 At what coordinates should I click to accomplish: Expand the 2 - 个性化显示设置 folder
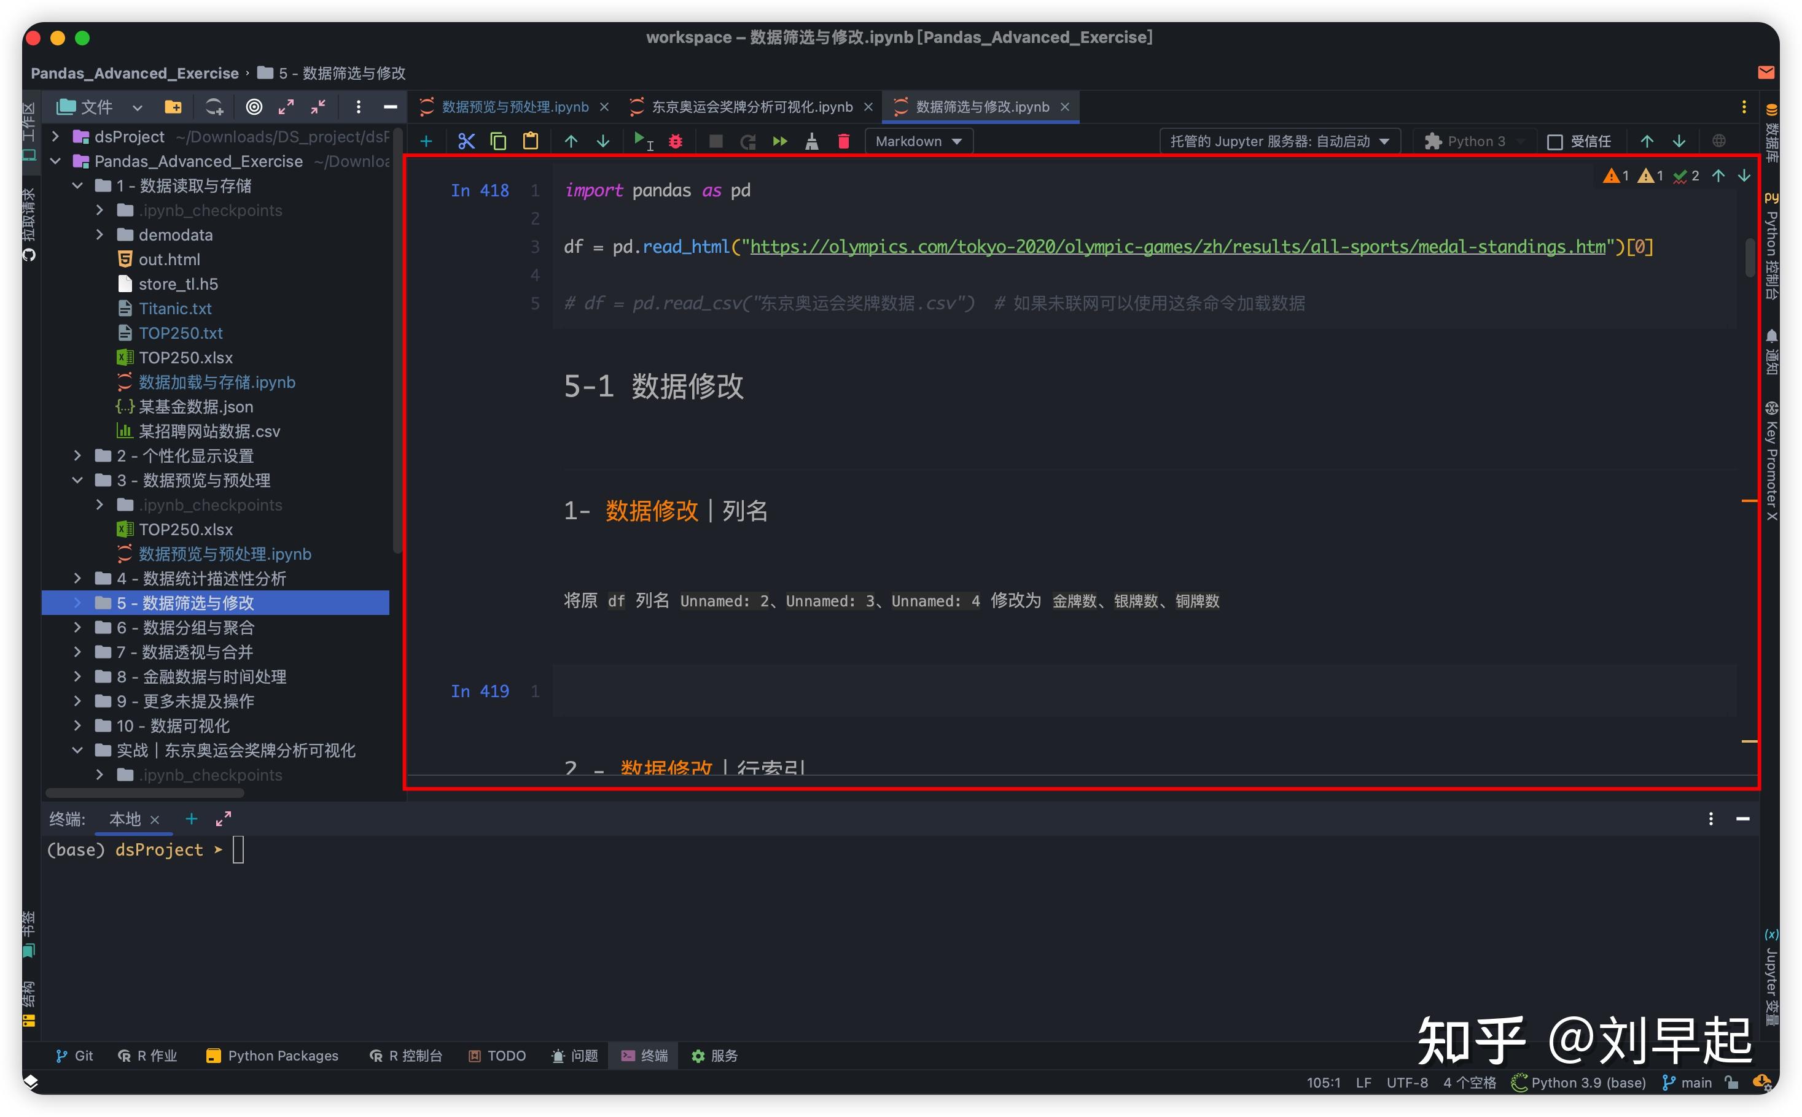coord(79,456)
